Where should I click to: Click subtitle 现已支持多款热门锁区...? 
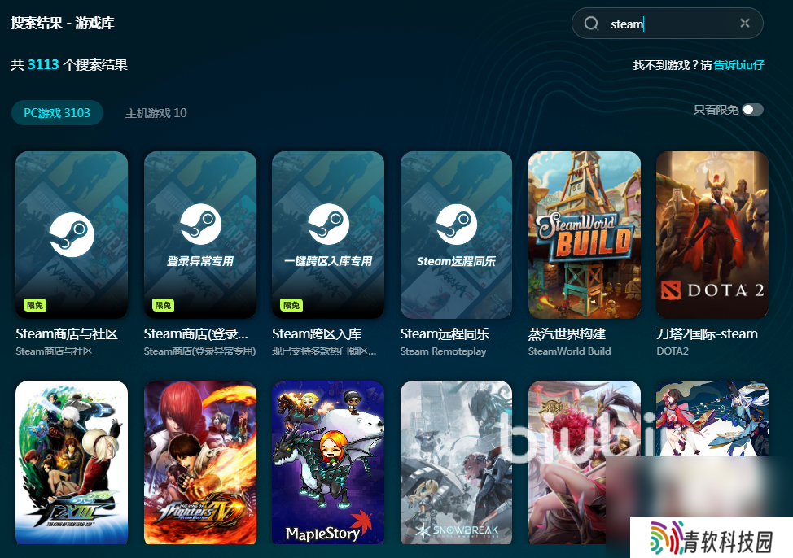[324, 351]
